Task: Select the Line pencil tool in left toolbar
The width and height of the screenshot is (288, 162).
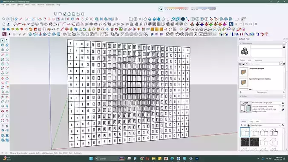Action: [x=3, y=55]
